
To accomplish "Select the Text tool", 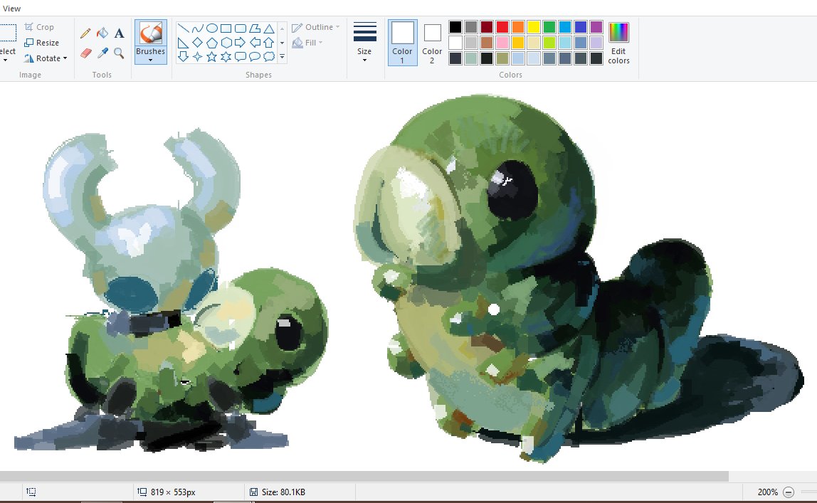I will (x=120, y=33).
